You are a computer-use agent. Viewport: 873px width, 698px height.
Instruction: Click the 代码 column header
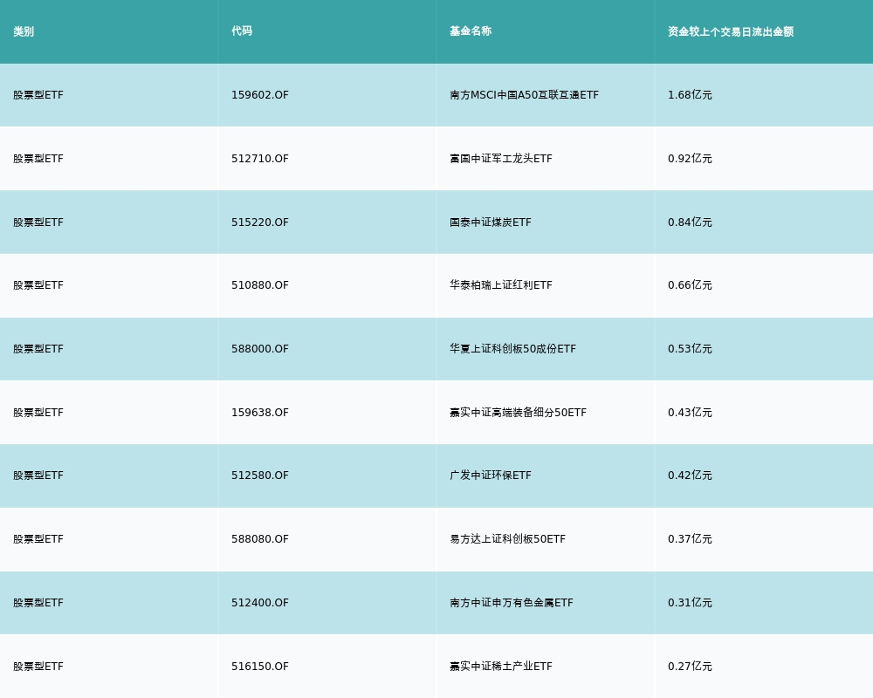pos(242,31)
